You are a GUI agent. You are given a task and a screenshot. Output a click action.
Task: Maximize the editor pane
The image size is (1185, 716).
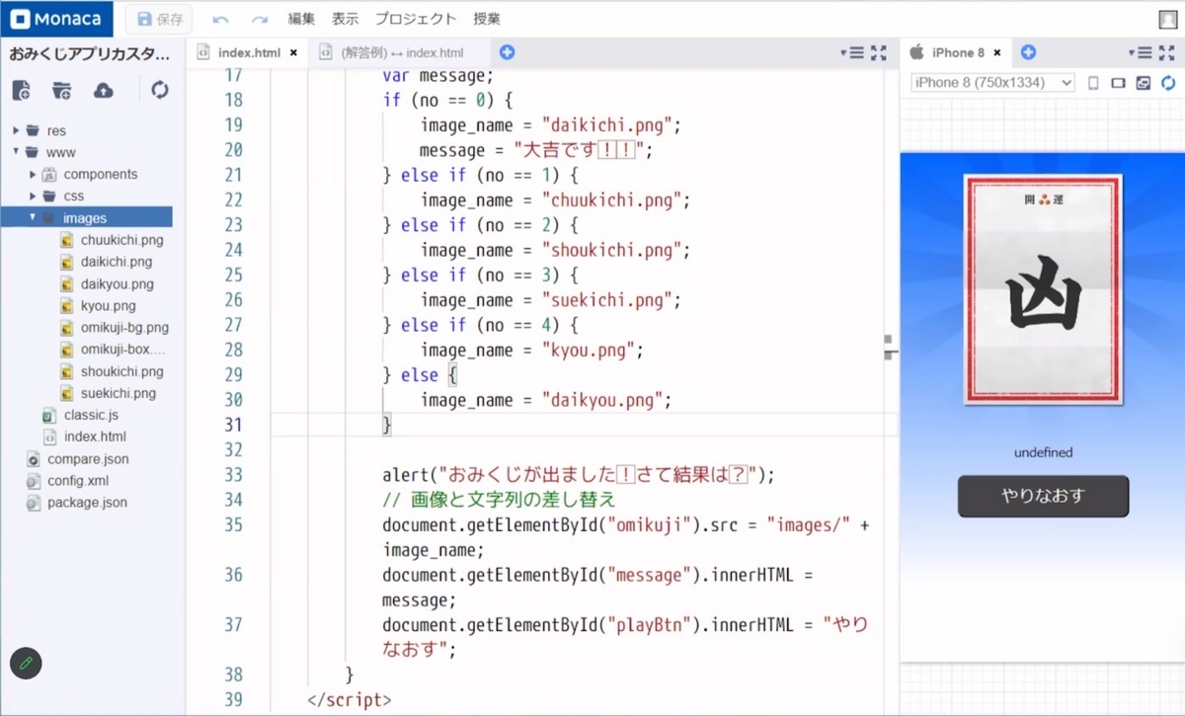pyautogui.click(x=879, y=52)
